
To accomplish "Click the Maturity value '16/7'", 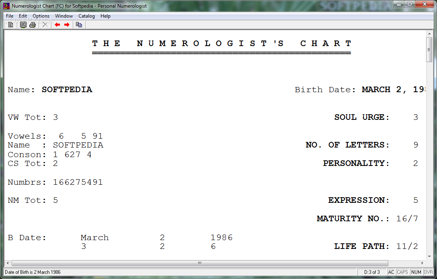I will [x=407, y=219].
